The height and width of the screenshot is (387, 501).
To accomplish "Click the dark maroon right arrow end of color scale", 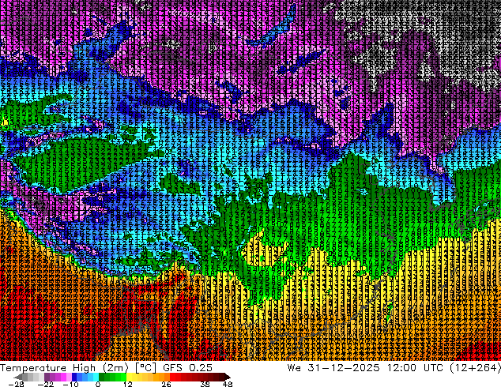I will tap(227, 377).
